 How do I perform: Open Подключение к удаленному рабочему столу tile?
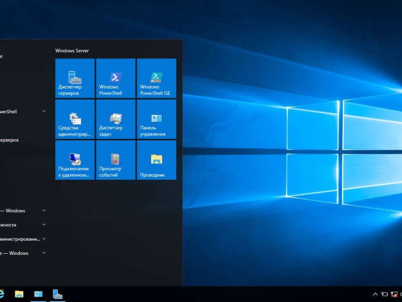coord(75,160)
